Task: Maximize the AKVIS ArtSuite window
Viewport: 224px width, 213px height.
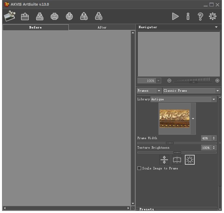Action: pos(212,5)
